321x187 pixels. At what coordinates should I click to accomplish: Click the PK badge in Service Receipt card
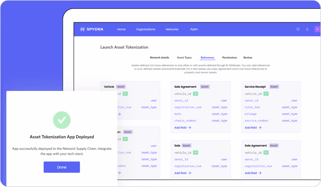pyautogui.click(x=266, y=94)
